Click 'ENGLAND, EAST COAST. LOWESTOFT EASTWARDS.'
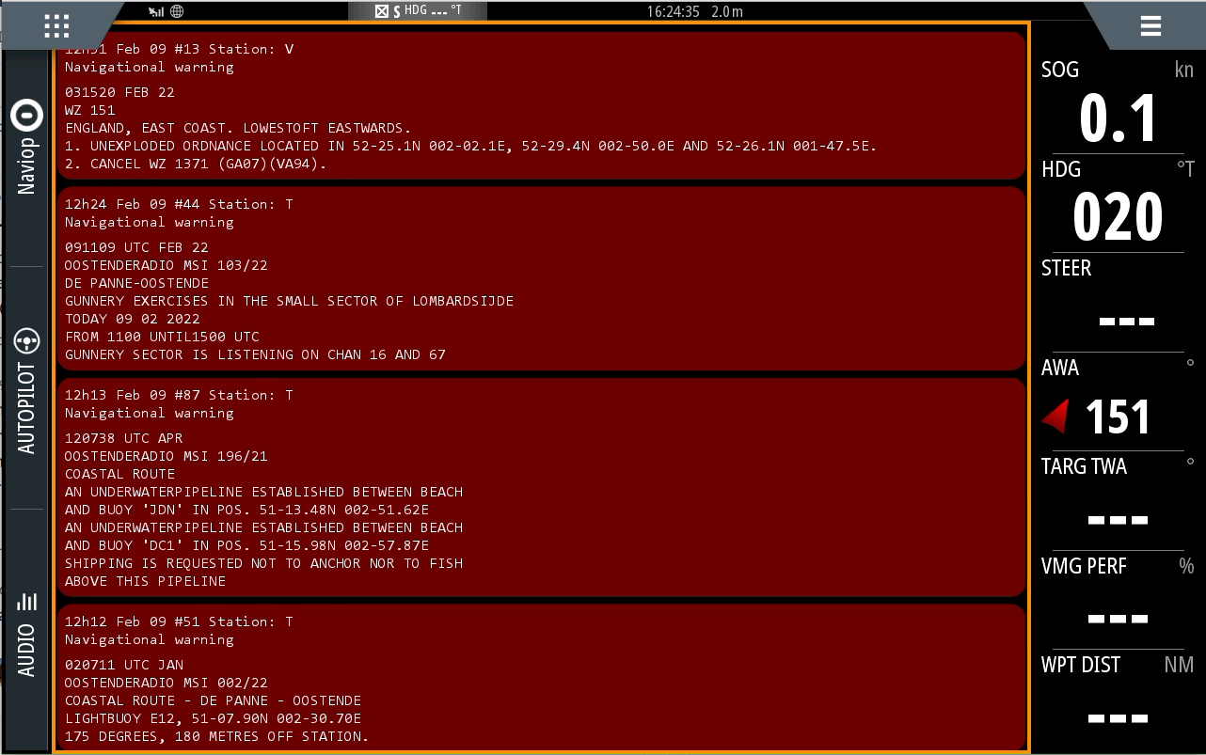This screenshot has height=755, width=1206. click(x=238, y=128)
